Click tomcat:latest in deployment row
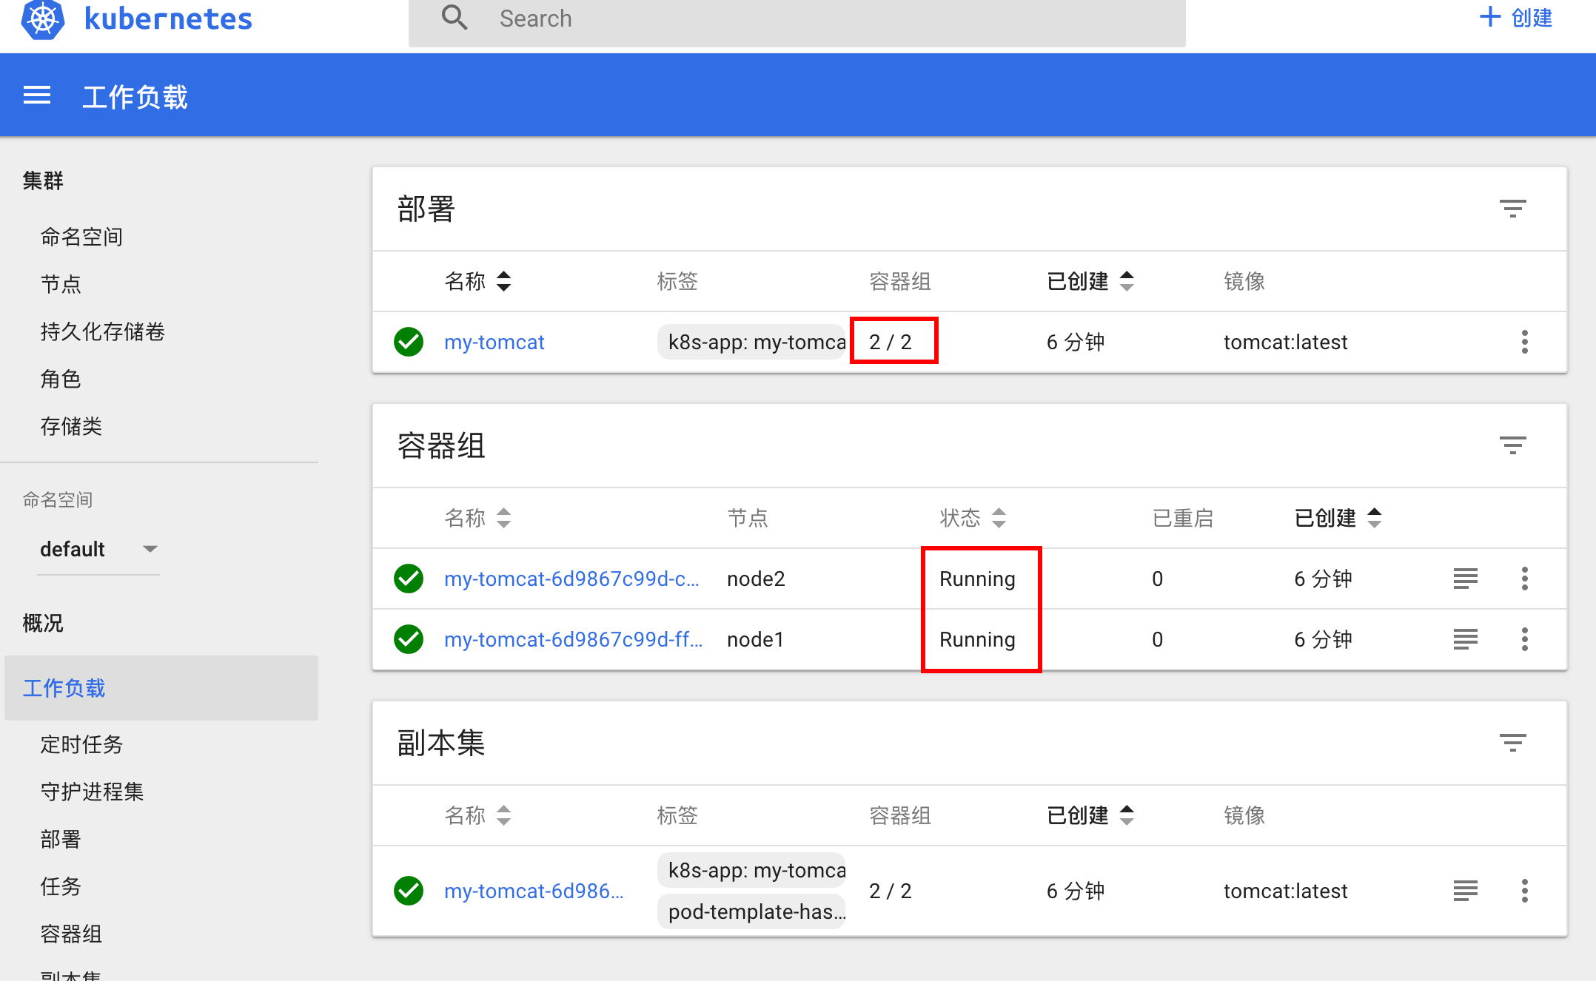 tap(1285, 342)
